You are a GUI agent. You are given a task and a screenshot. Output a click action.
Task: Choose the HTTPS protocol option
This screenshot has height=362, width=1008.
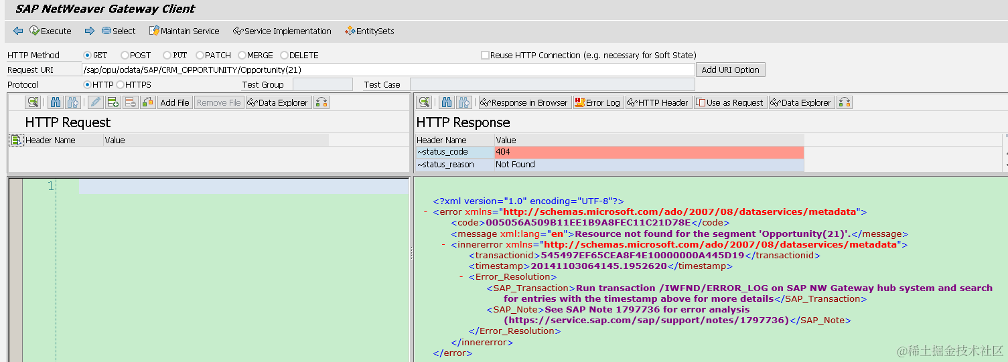(x=121, y=85)
